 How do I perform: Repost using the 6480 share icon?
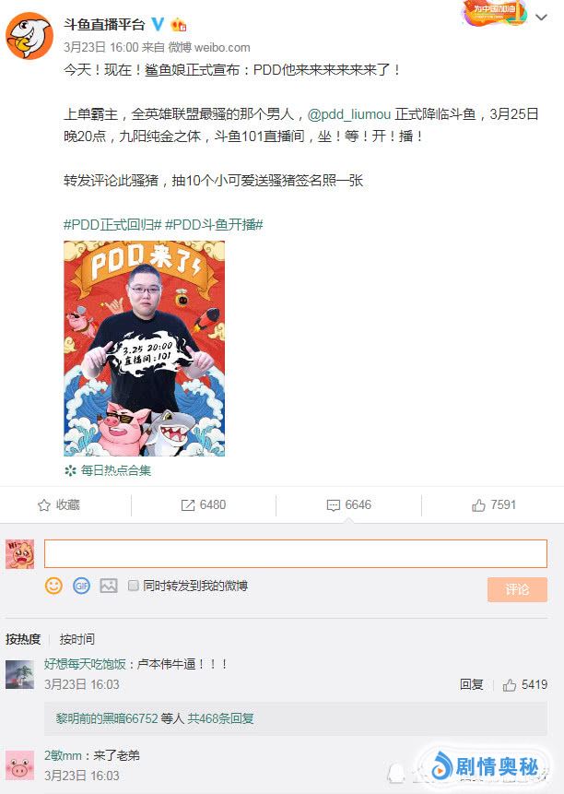[x=204, y=504]
